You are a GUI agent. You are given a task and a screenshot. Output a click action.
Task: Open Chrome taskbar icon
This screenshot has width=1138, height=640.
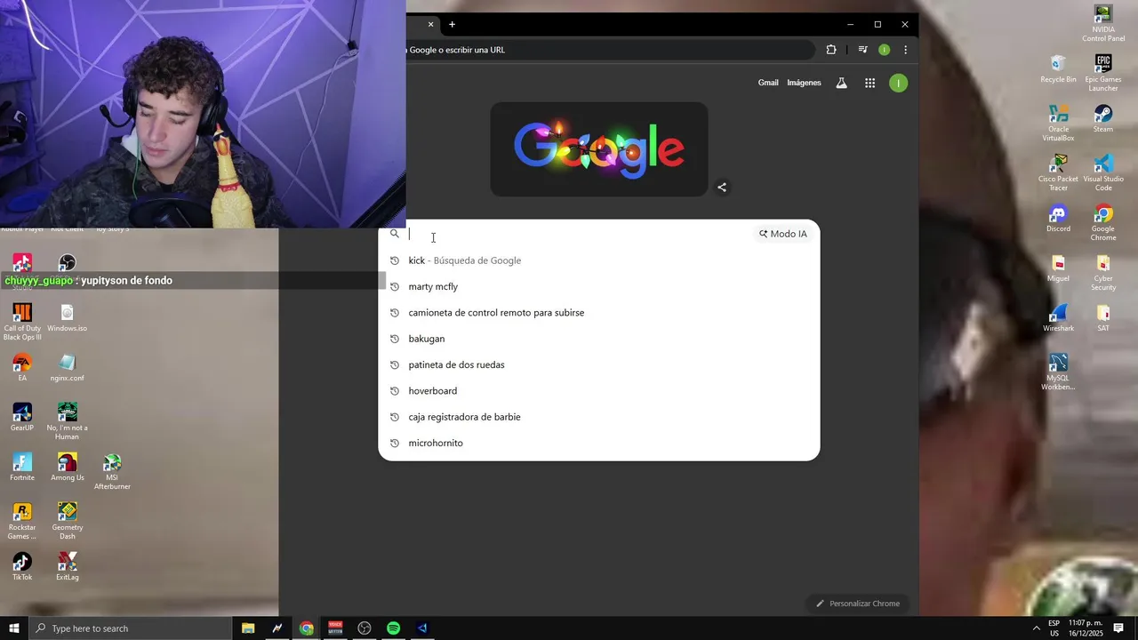click(x=307, y=628)
